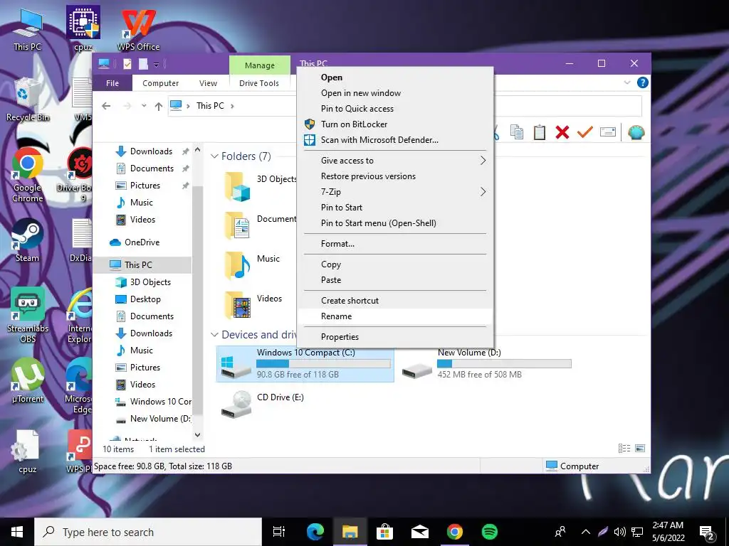
Task: Open Recycle Bin desktop icon
Action: point(28,100)
